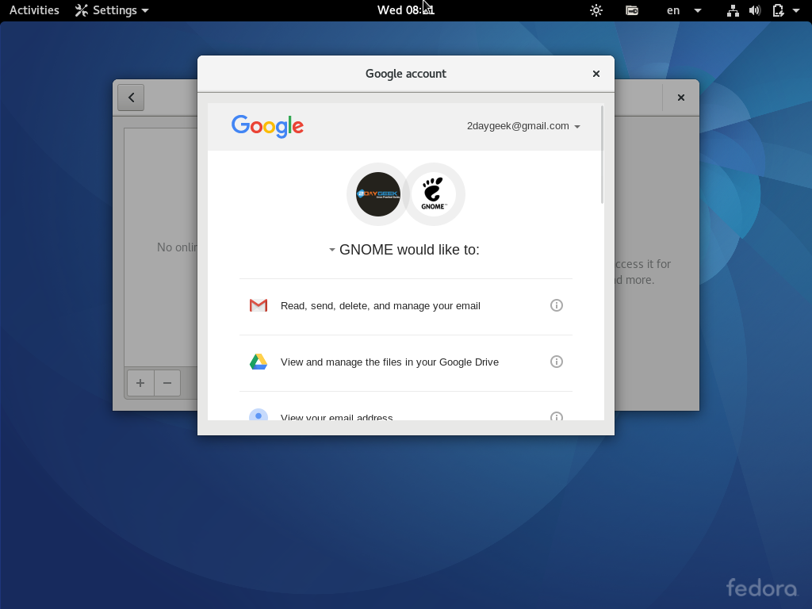The width and height of the screenshot is (812, 609).
Task: Click the network wired status icon
Action: click(733, 10)
